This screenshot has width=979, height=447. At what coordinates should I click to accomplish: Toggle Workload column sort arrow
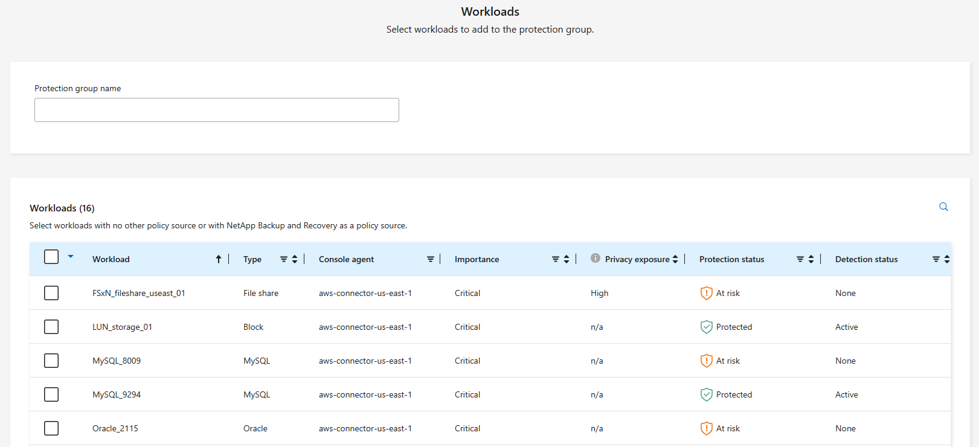(x=219, y=259)
